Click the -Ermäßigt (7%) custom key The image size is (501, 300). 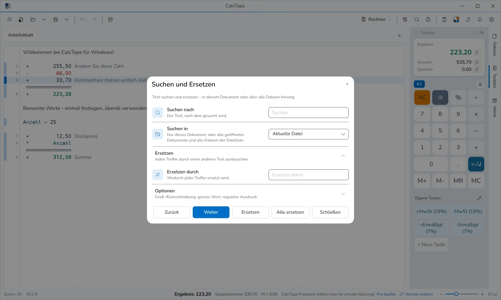[x=467, y=228]
